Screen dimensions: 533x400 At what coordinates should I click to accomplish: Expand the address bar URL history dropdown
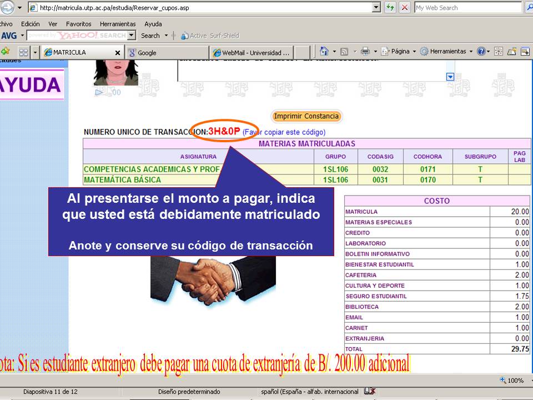pos(376,7)
